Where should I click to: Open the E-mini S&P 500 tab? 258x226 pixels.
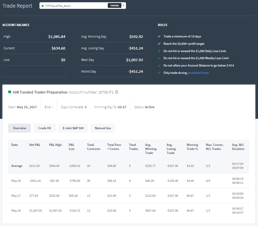coord(73,128)
